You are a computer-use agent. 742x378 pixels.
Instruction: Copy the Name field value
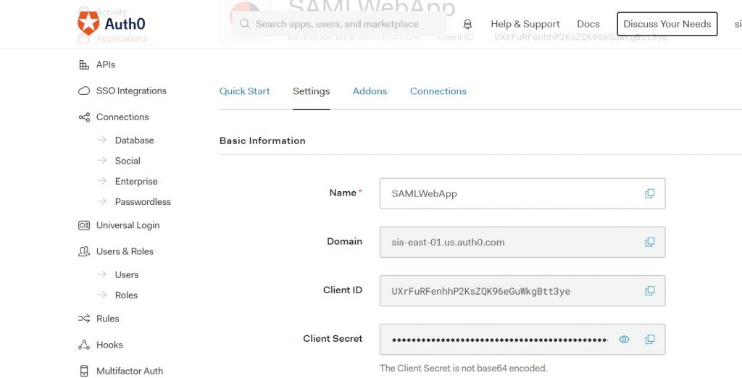click(x=650, y=193)
